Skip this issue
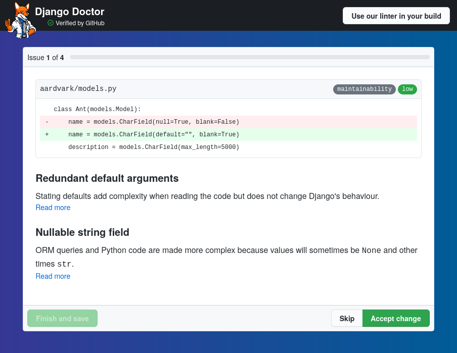457x353 pixels. tap(347, 318)
